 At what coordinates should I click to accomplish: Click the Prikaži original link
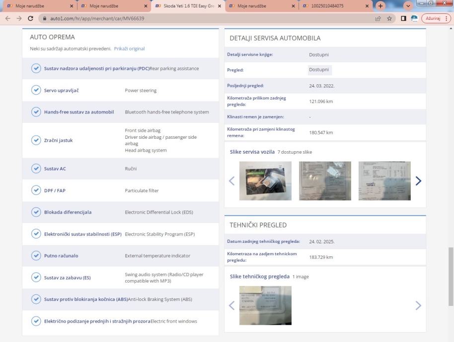pyautogui.click(x=129, y=49)
